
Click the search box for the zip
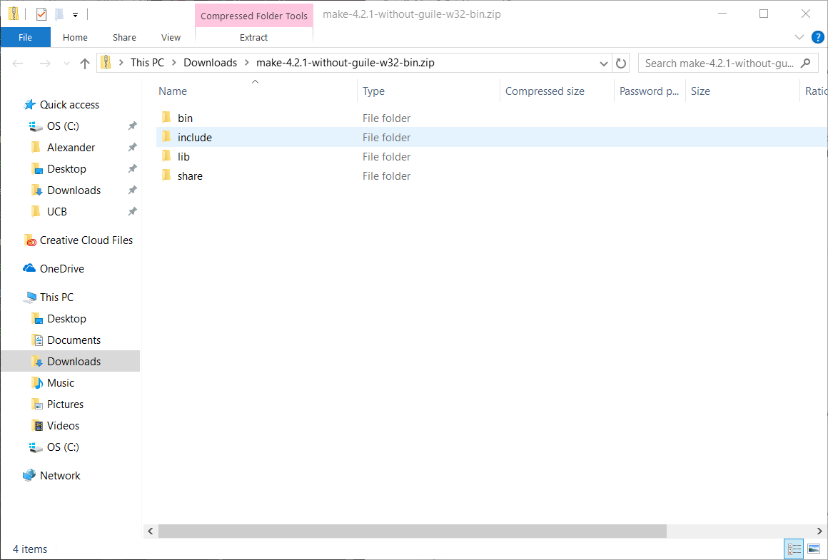720,63
